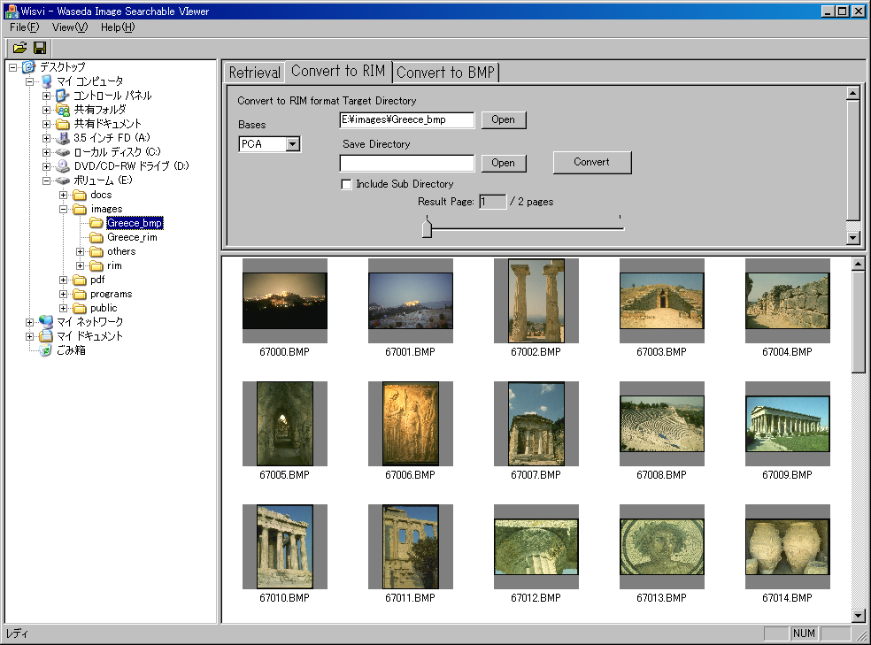Image resolution: width=871 pixels, height=645 pixels.
Task: Click the コントロール パネル icon
Action: pos(63,96)
